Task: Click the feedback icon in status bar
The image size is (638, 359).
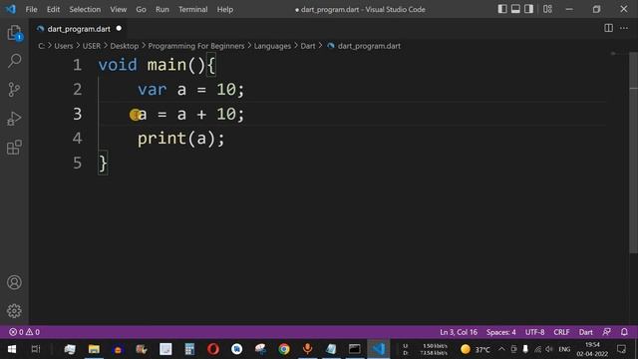Action: [607, 332]
